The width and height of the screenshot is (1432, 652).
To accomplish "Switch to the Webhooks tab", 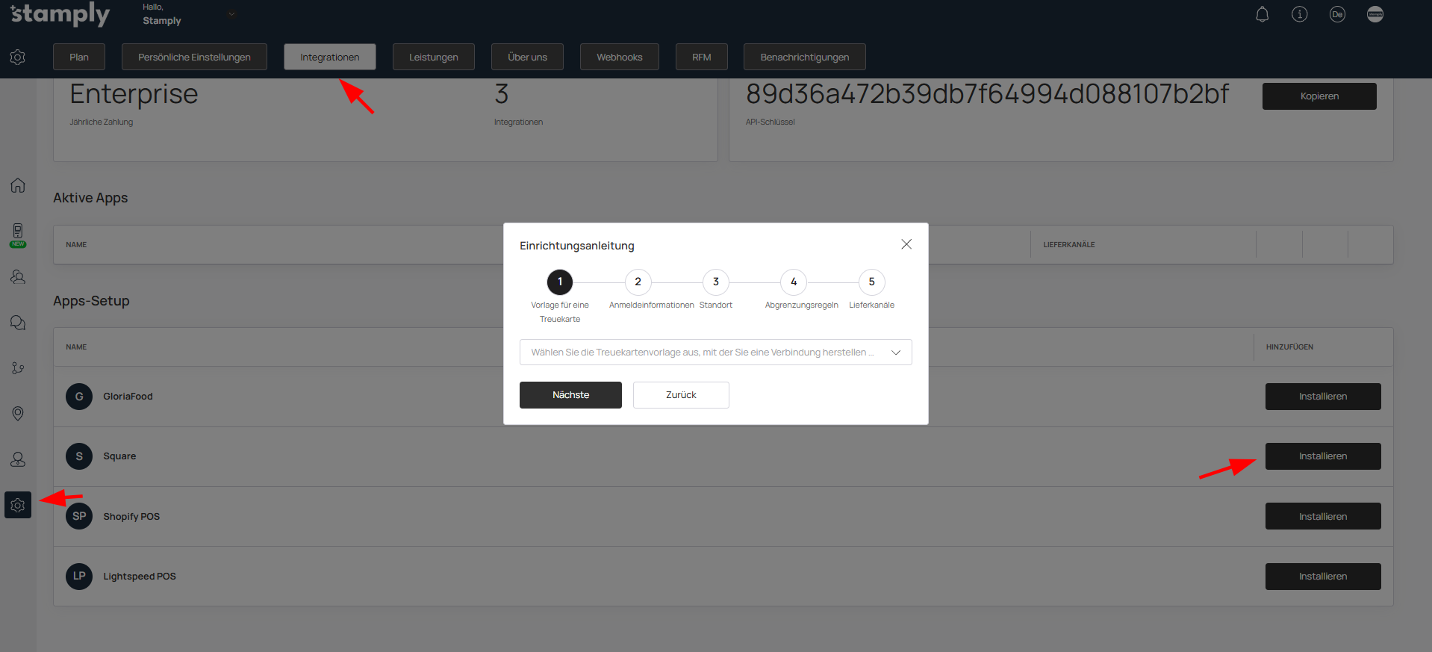I will point(619,58).
